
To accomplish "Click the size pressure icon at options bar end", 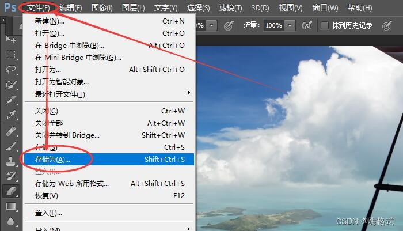I will click(387, 25).
